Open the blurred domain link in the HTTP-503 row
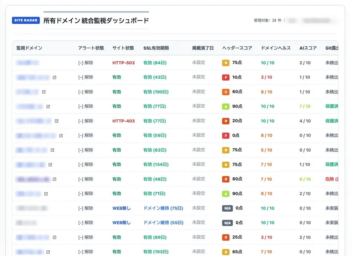This screenshot has width=352, height=256. coord(27,63)
